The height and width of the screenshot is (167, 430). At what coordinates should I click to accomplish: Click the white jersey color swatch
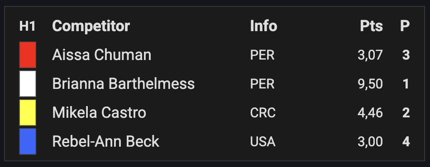tap(28, 83)
